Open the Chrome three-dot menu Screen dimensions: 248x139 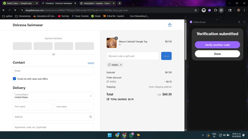click(x=245, y=10)
